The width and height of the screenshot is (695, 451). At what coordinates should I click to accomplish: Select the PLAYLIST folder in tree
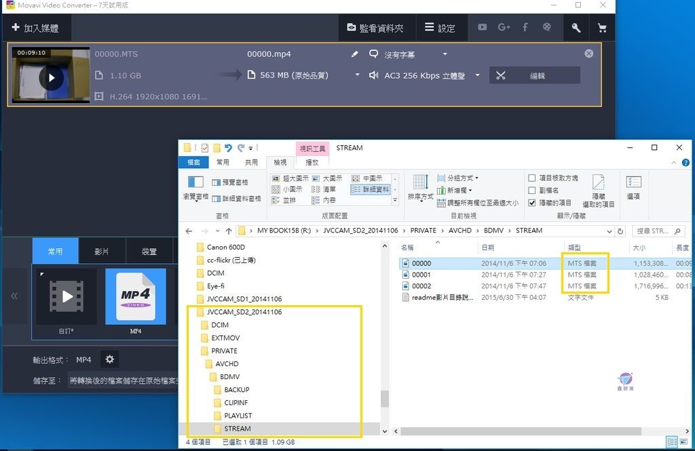[x=238, y=416]
